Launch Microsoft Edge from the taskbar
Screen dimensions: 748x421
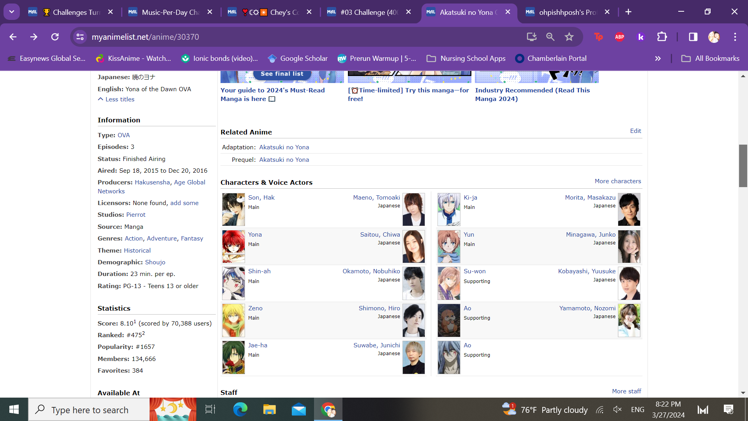point(240,409)
